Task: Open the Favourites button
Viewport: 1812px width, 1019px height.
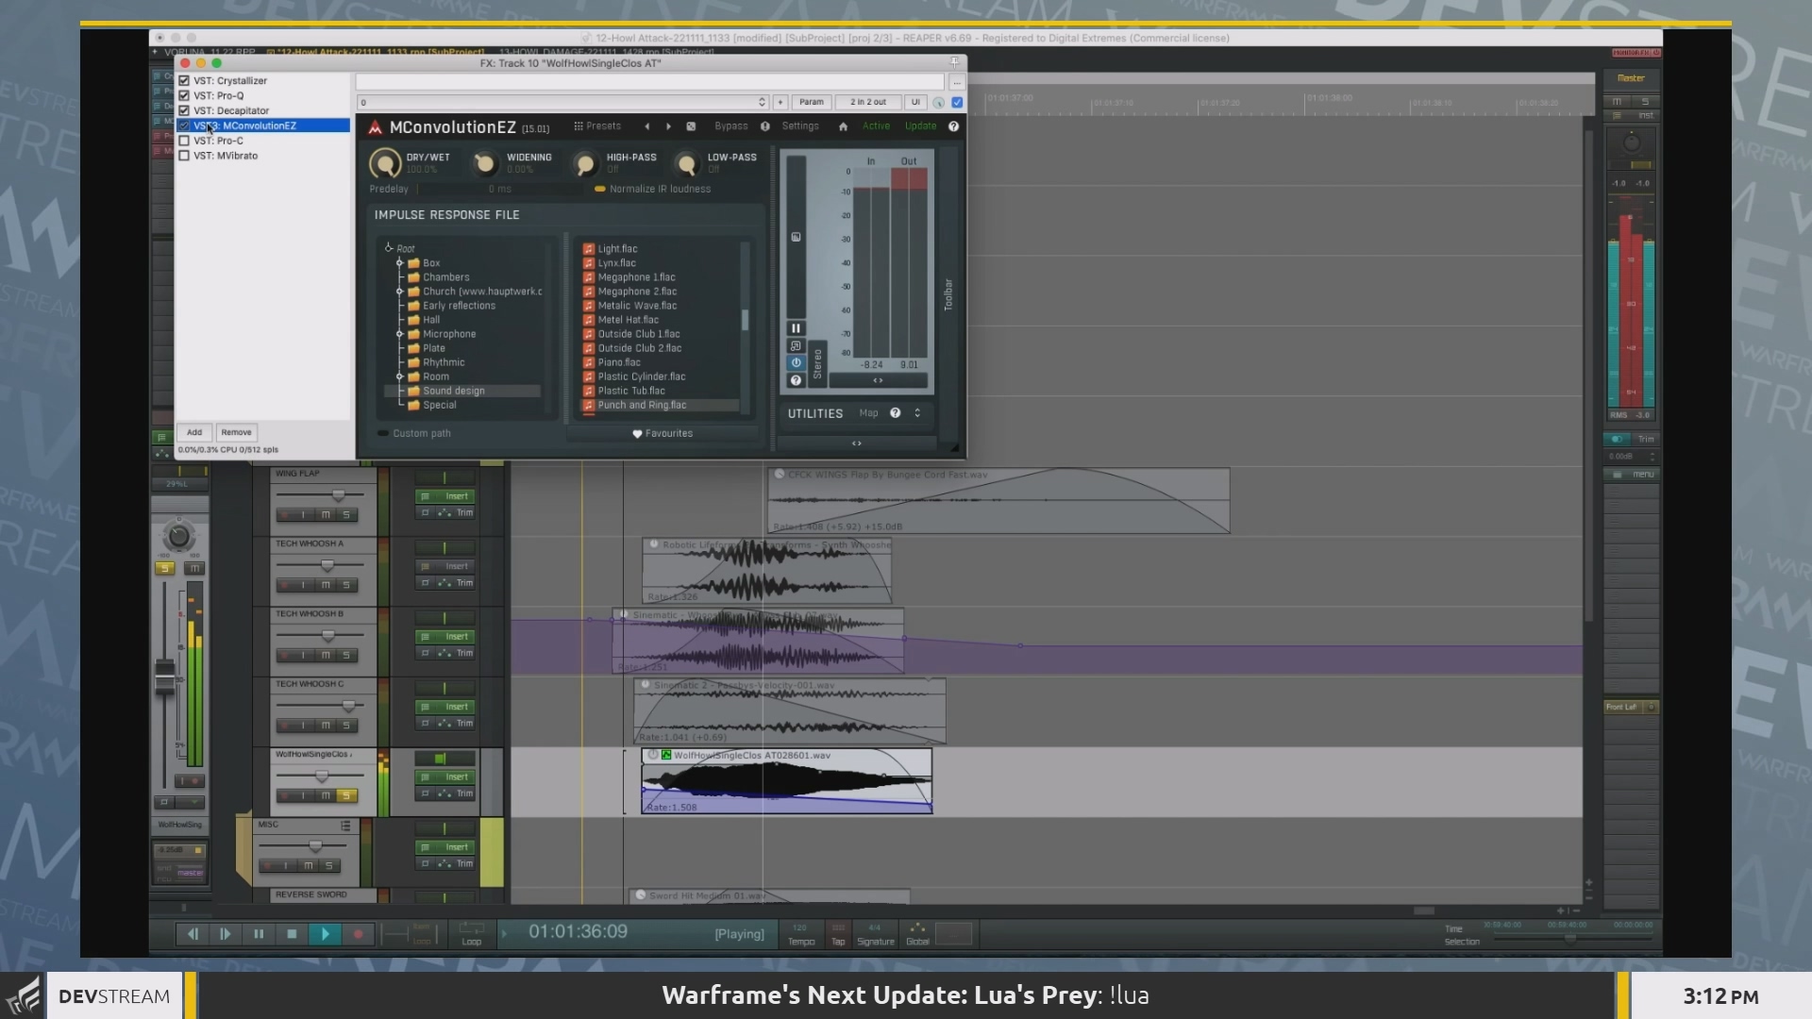Action: point(663,433)
